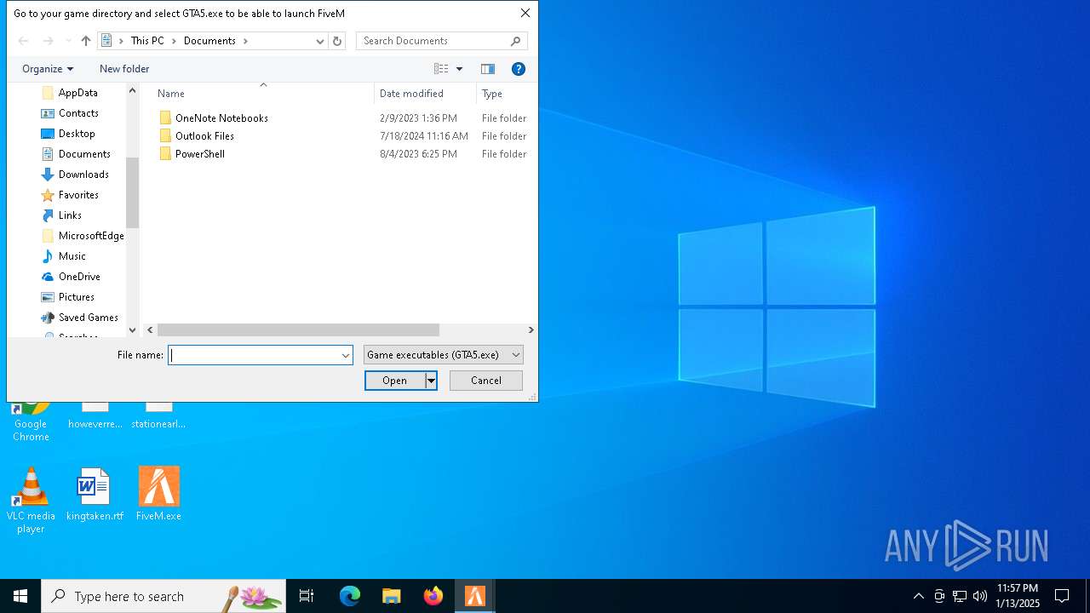The width and height of the screenshot is (1090, 613).
Task: Switch to the FiveM taskbar button
Action: [475, 596]
